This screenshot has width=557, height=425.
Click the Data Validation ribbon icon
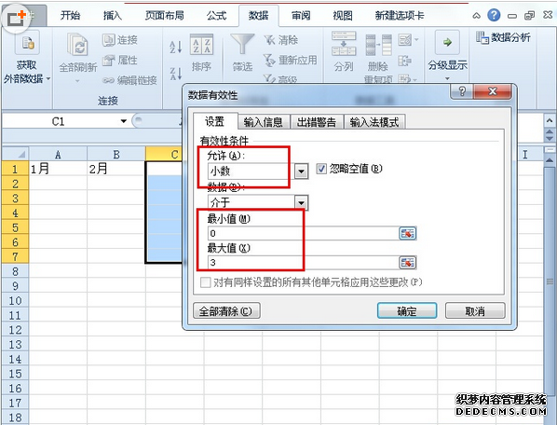(405, 40)
